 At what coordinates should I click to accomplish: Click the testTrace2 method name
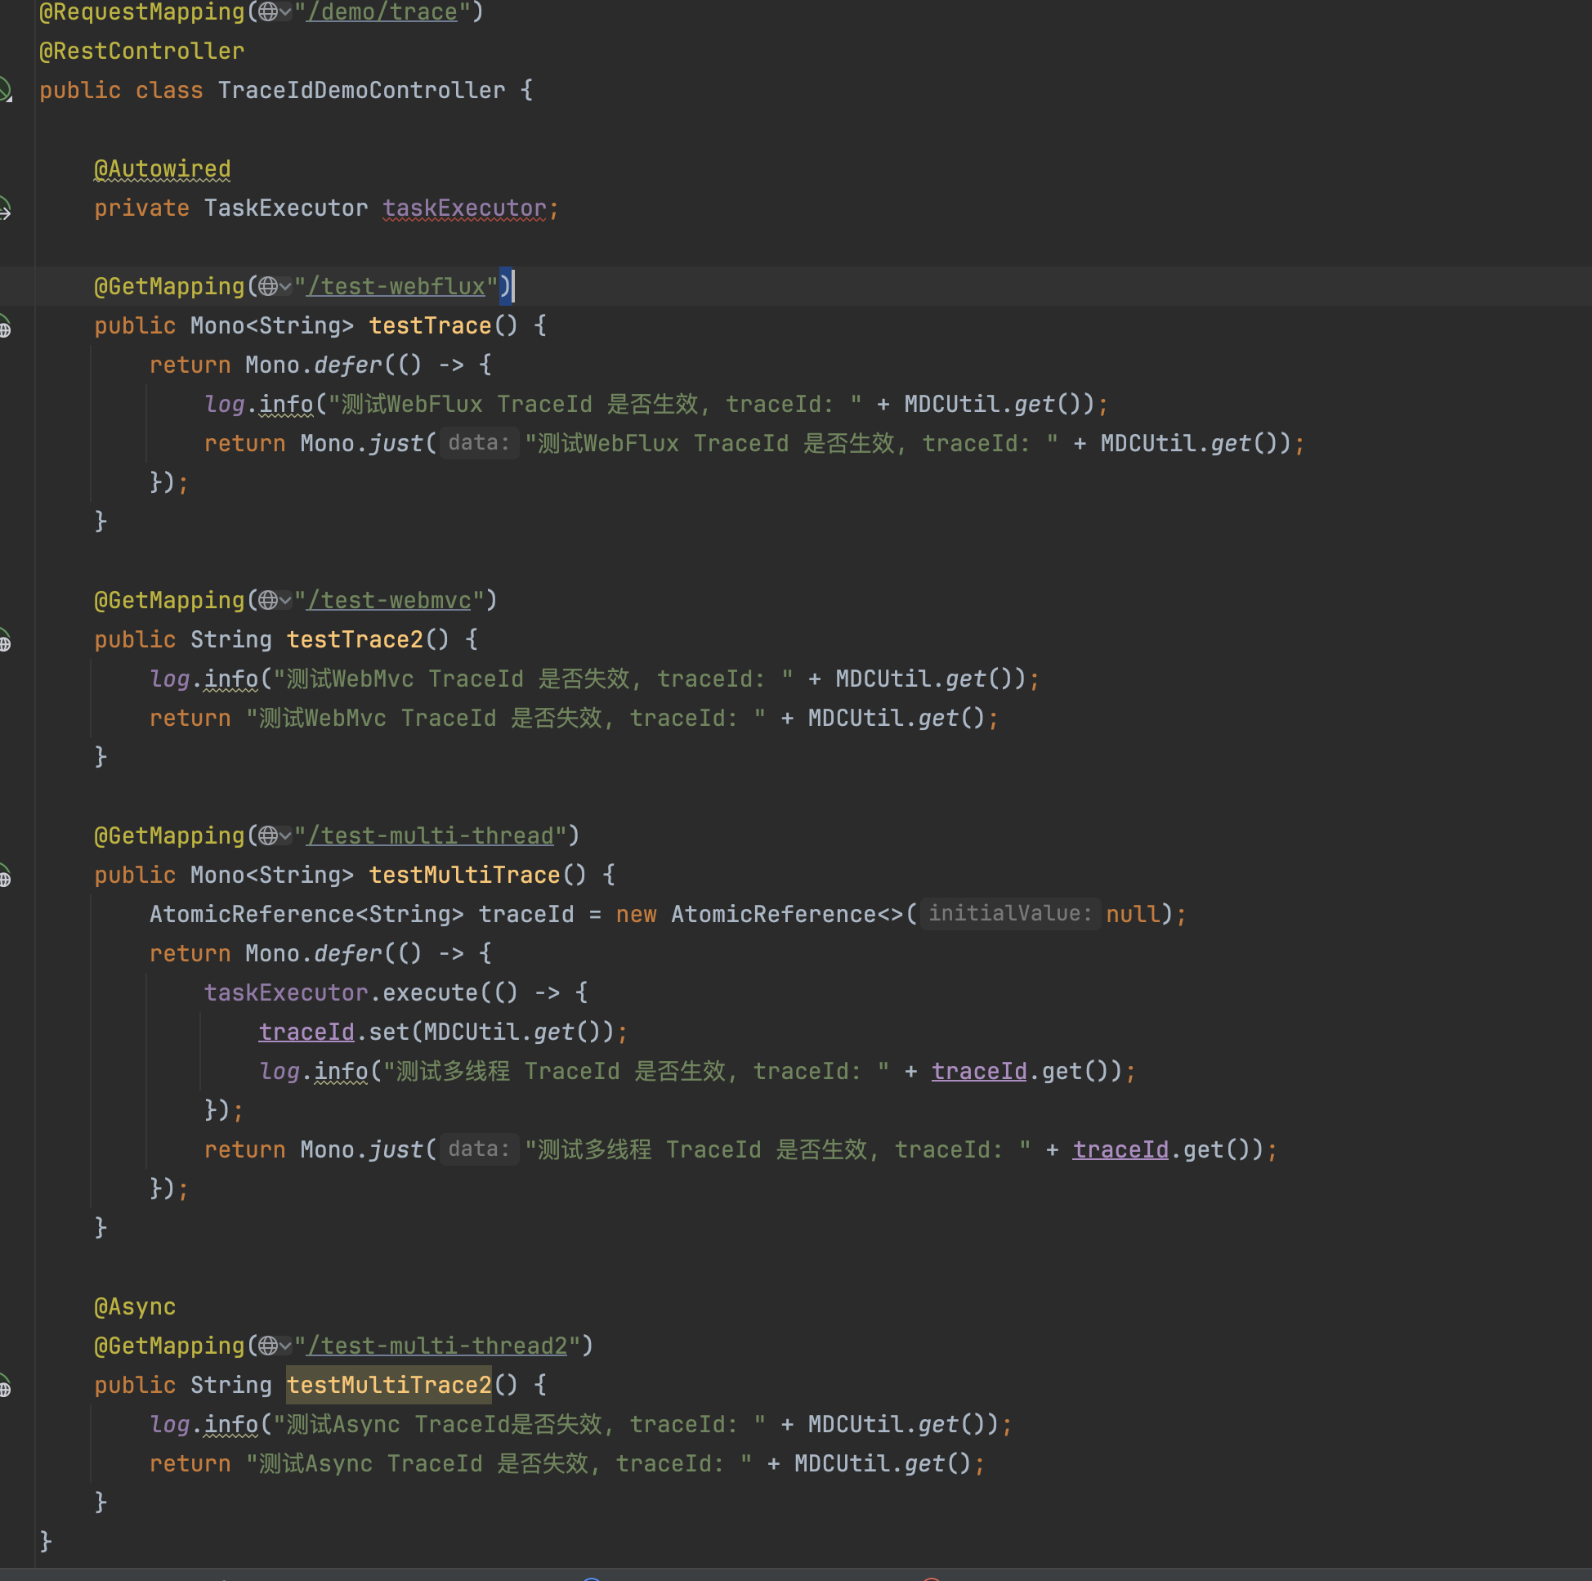(x=355, y=640)
